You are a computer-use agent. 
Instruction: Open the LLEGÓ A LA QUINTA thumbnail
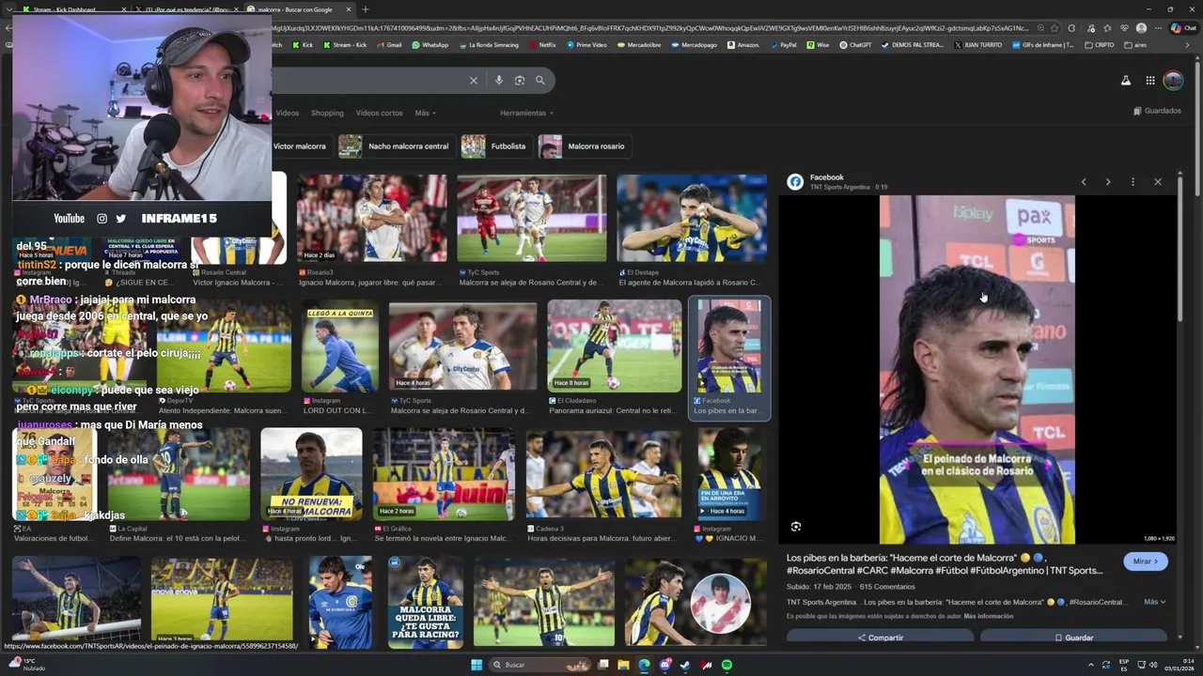(x=340, y=346)
